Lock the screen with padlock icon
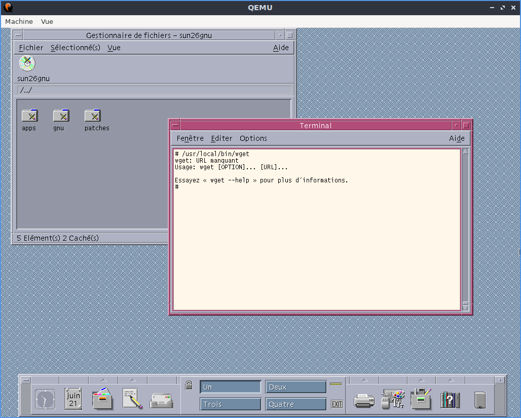This screenshot has width=521, height=418. (189, 385)
